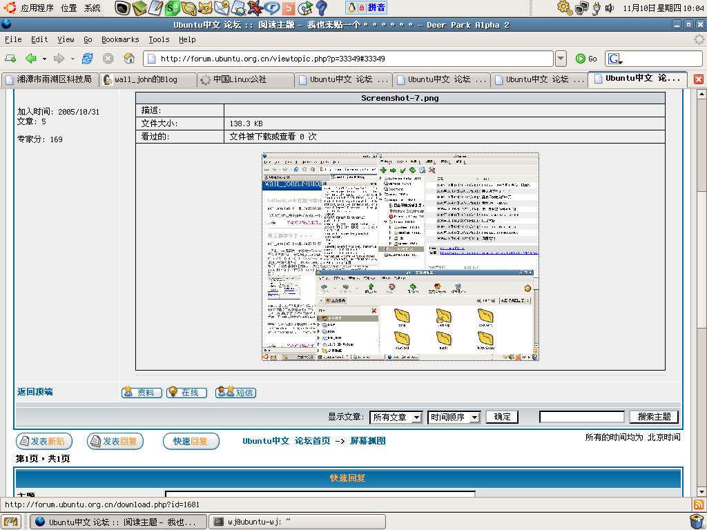
Task: Launch the text editor notepad icon
Action: click(x=155, y=8)
